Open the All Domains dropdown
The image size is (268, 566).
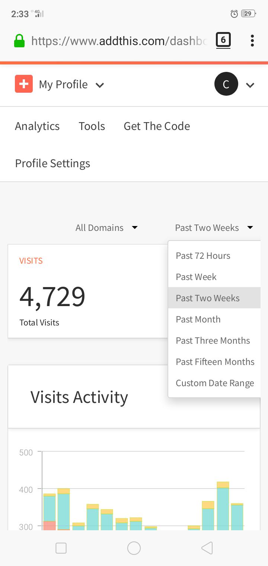[106, 228]
